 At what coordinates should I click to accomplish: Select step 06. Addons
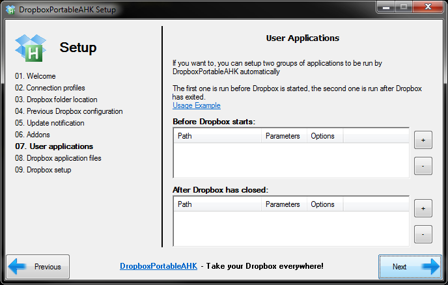[x=33, y=135]
